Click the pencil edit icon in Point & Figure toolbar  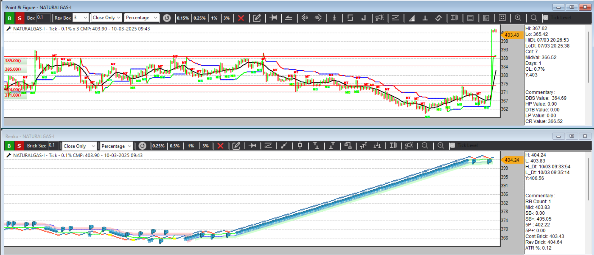point(257,18)
